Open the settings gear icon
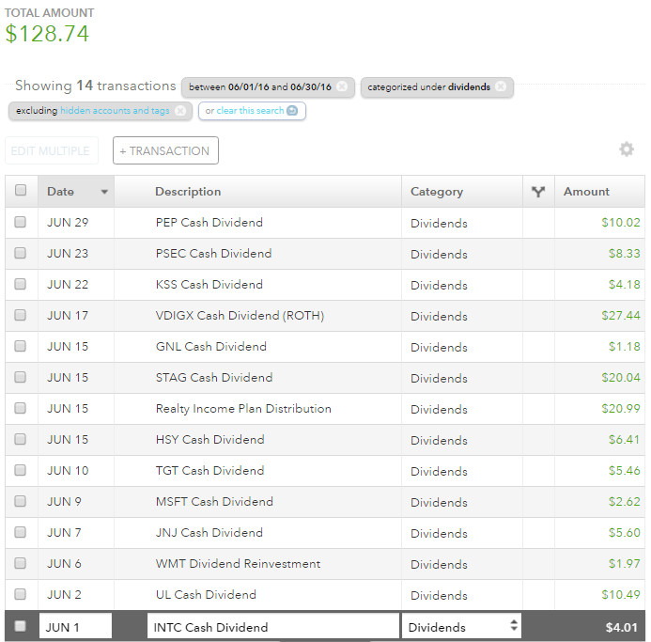This screenshot has height=642, width=651. tap(627, 149)
